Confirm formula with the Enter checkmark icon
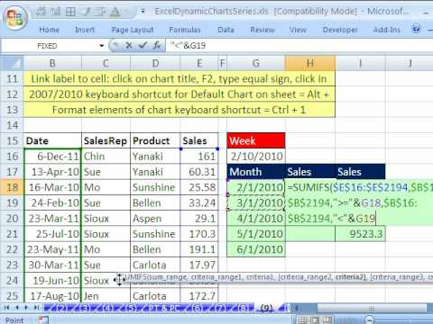Screen dimensions: 433x324 (x=143, y=46)
